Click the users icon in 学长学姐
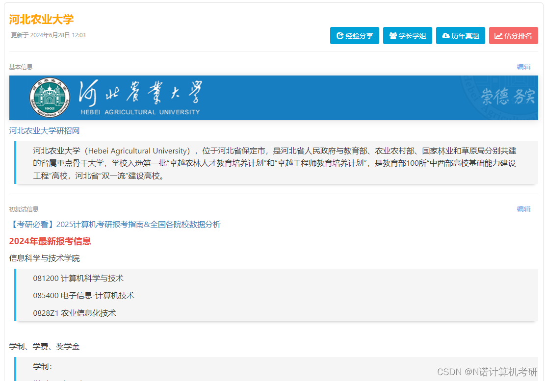The image size is (545, 381). [393, 36]
